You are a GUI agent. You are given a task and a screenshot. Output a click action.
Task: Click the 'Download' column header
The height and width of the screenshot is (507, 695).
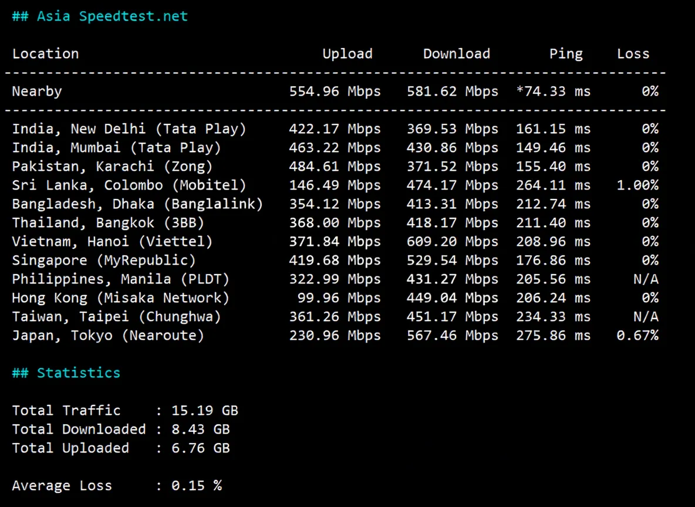point(457,53)
